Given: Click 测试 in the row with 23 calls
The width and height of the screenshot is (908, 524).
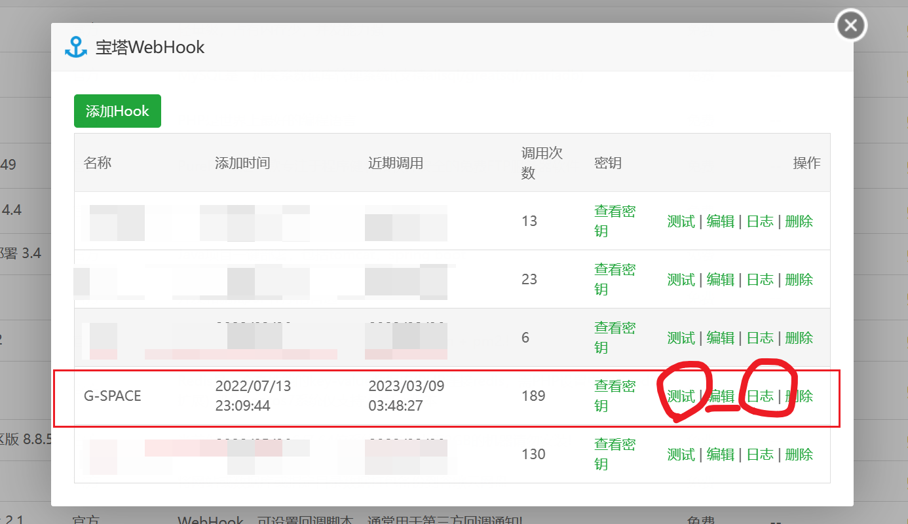Looking at the screenshot, I should coord(681,280).
